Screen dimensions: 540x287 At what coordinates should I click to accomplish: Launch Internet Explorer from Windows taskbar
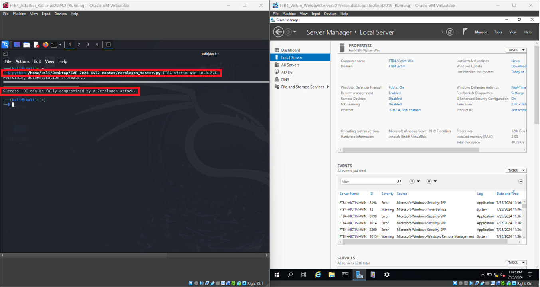[x=318, y=275]
